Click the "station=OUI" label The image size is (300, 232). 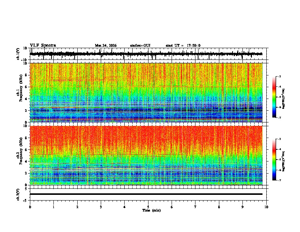(x=140, y=45)
